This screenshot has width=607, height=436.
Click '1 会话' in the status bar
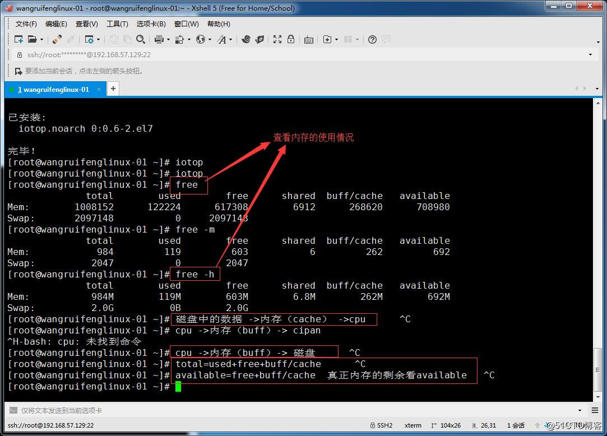(x=516, y=425)
